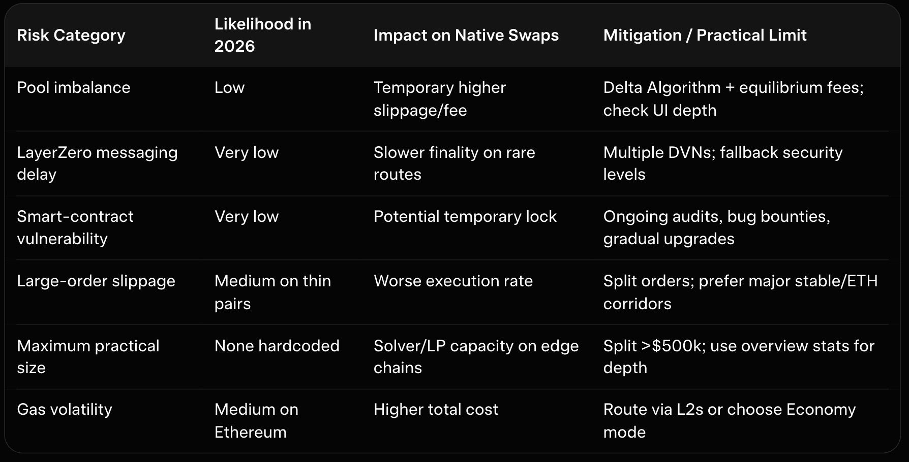Screen dimensions: 909x462
Task: Click the Likelihood in 2026 column header
Action: tap(262, 35)
